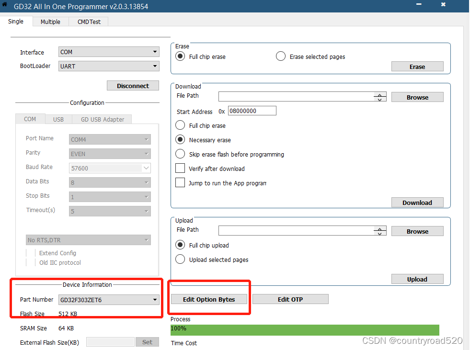This screenshot has width=470, height=350.
Task: Expand the Data Bits dropdown
Action: 110,182
